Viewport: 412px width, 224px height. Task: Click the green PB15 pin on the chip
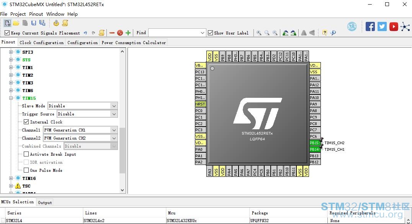point(315,143)
